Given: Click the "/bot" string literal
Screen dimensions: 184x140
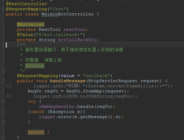Looking at the screenshot, I should point(58,9).
